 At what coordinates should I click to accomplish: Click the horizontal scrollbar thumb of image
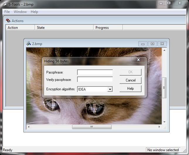pyautogui.click(x=92, y=127)
